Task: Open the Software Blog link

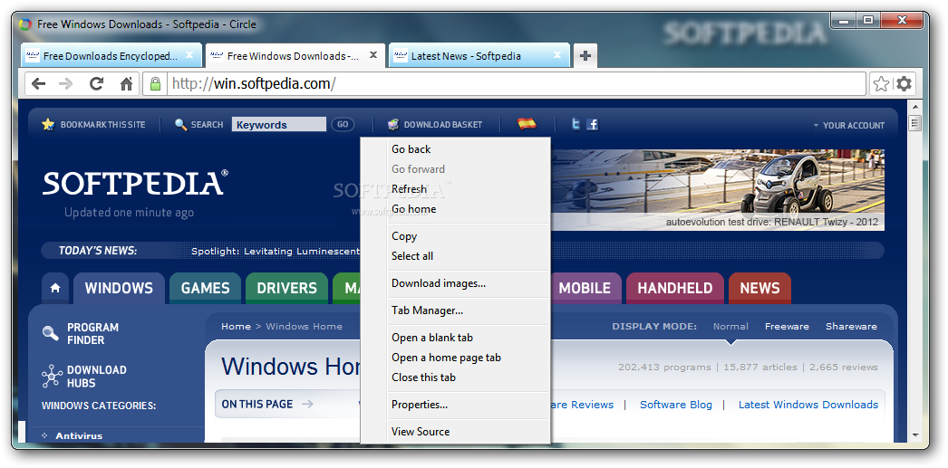Action: tap(676, 405)
